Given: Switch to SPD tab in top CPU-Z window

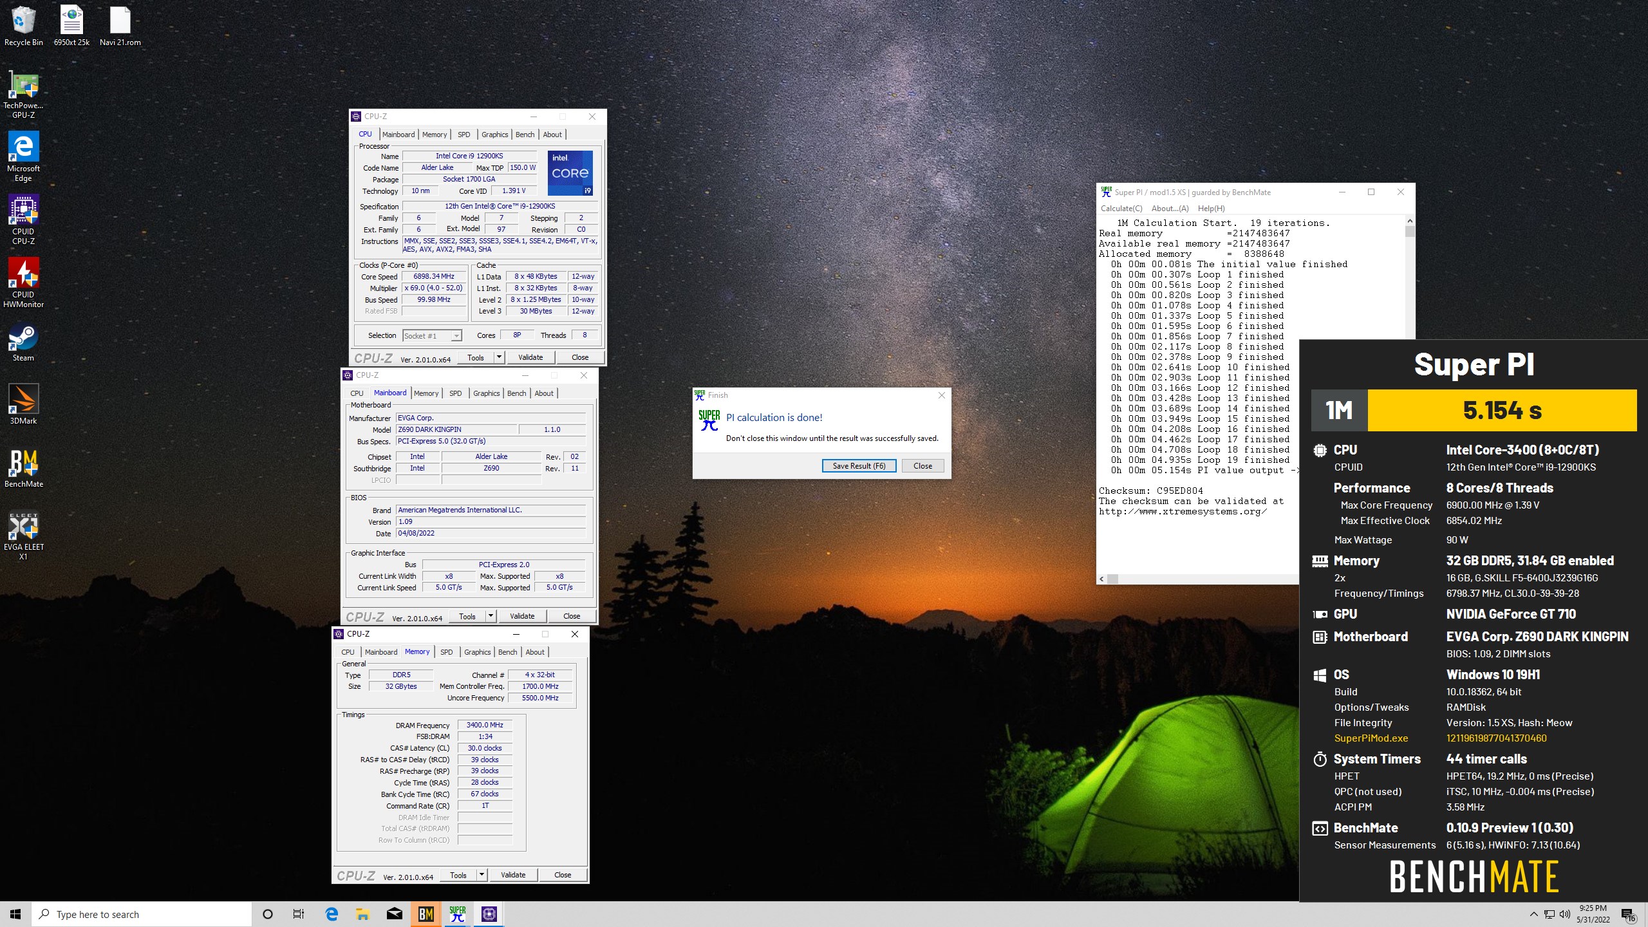Looking at the screenshot, I should [464, 135].
